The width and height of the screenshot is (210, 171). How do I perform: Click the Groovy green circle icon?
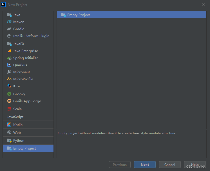(9, 94)
